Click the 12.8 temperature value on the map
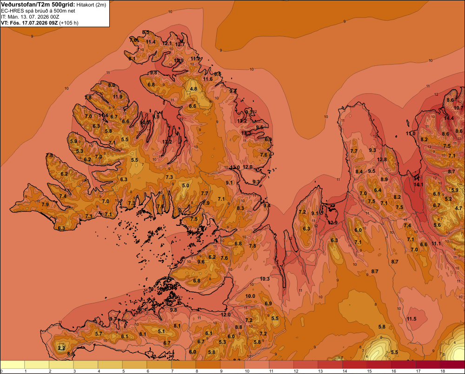 pyautogui.click(x=382, y=159)
